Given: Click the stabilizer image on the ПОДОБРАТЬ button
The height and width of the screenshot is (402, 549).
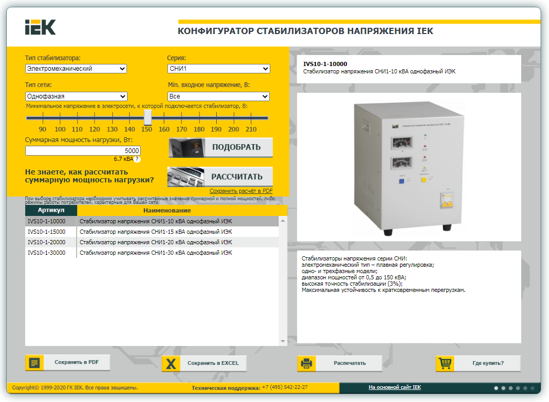Looking at the screenshot, I should click(x=187, y=147).
